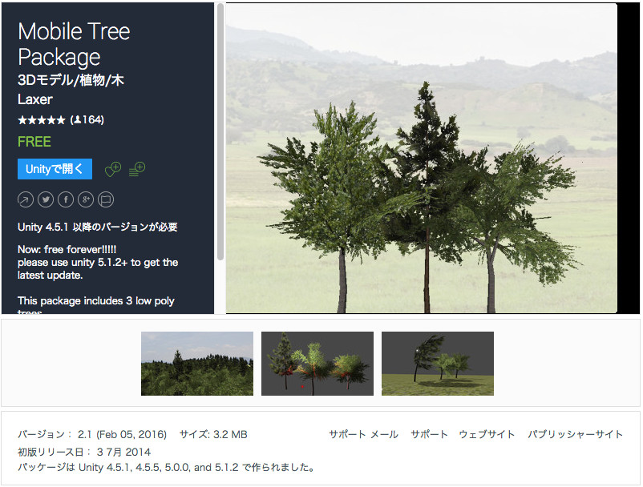Share on Google+ icon
The image size is (643, 487).
pos(86,200)
